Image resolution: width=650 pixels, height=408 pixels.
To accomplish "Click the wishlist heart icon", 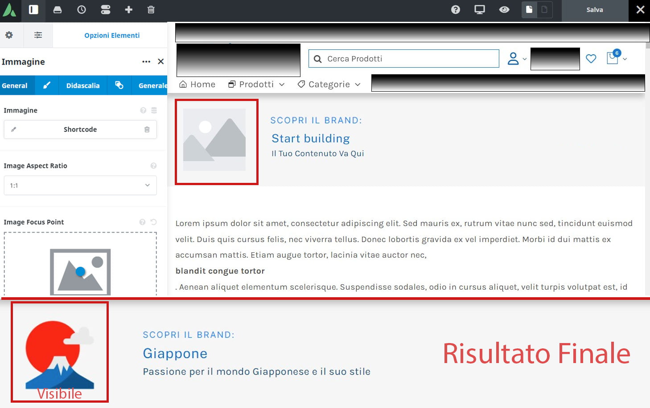I will point(591,58).
